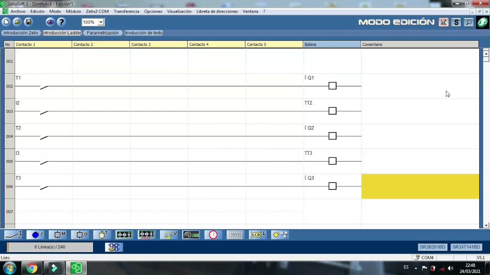
Task: Click the yellow comment cell on line 006
Action: [x=420, y=186]
